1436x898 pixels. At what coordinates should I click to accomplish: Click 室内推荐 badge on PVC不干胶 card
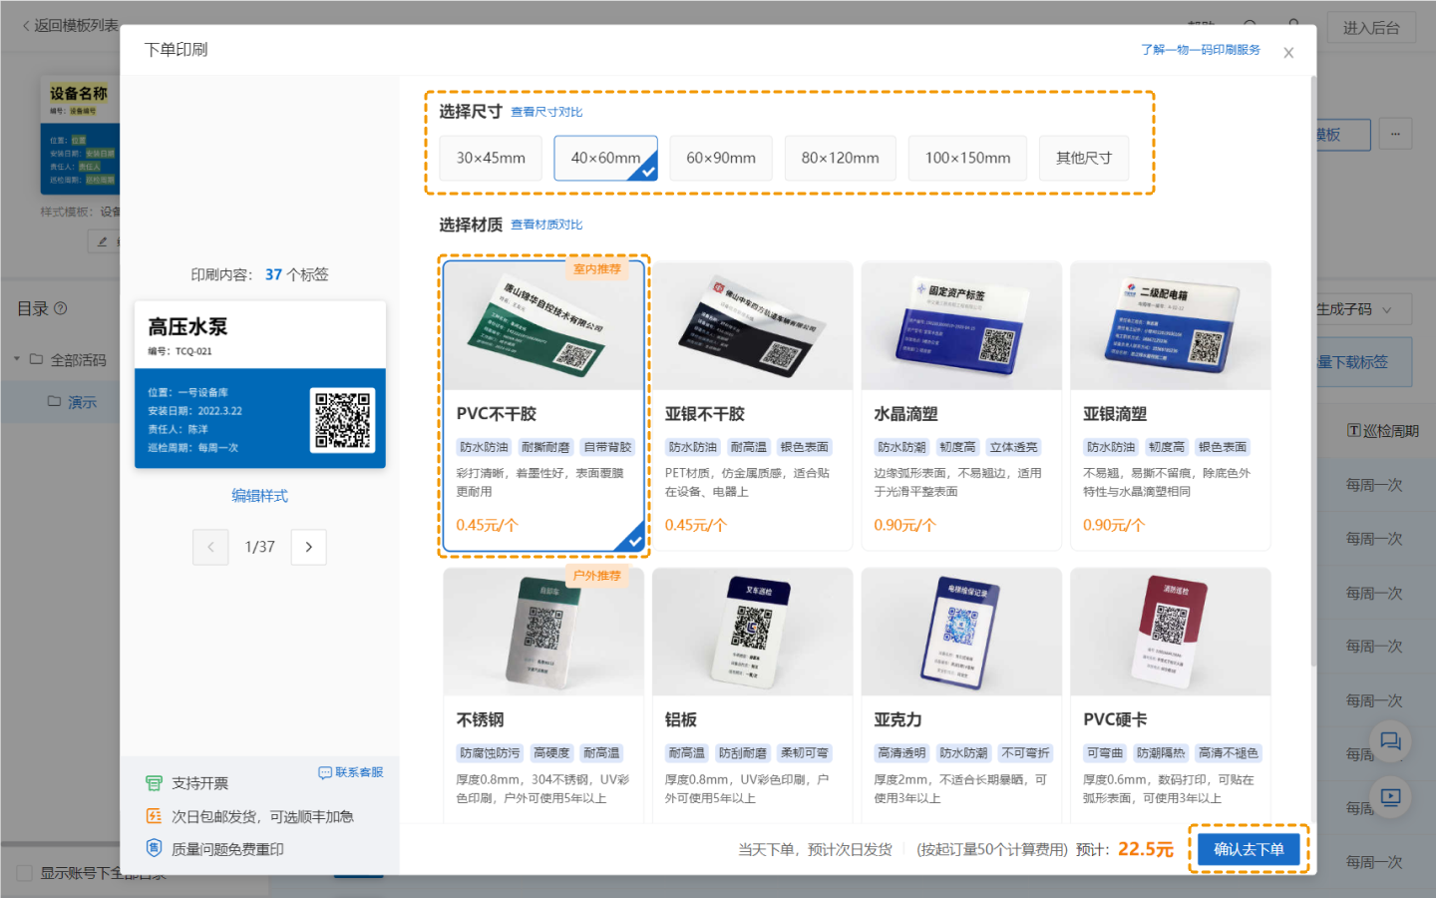point(596,269)
